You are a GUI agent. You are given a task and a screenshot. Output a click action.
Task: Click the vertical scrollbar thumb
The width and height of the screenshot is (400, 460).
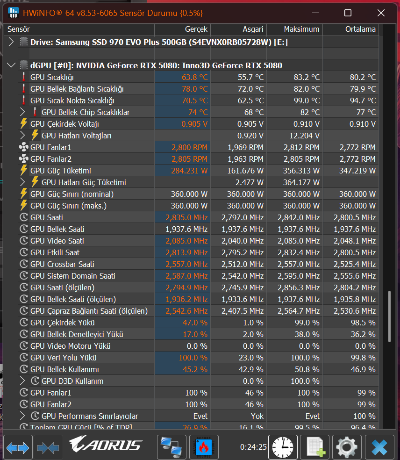pos(389,316)
